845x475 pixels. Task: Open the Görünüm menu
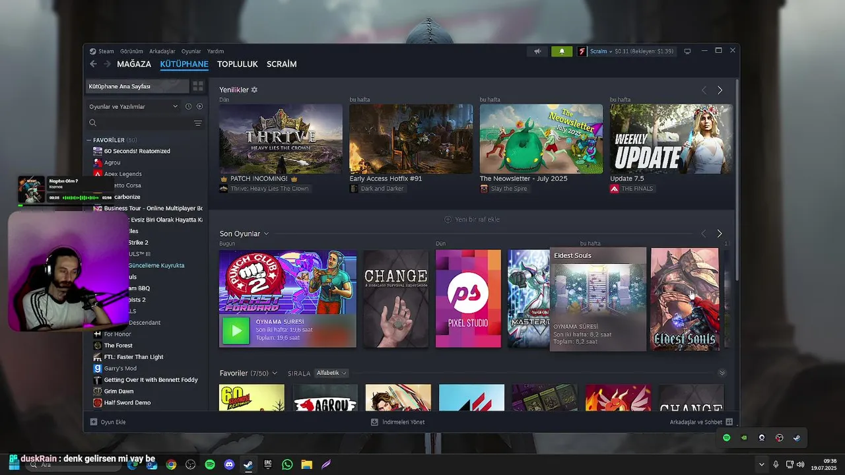tap(131, 51)
